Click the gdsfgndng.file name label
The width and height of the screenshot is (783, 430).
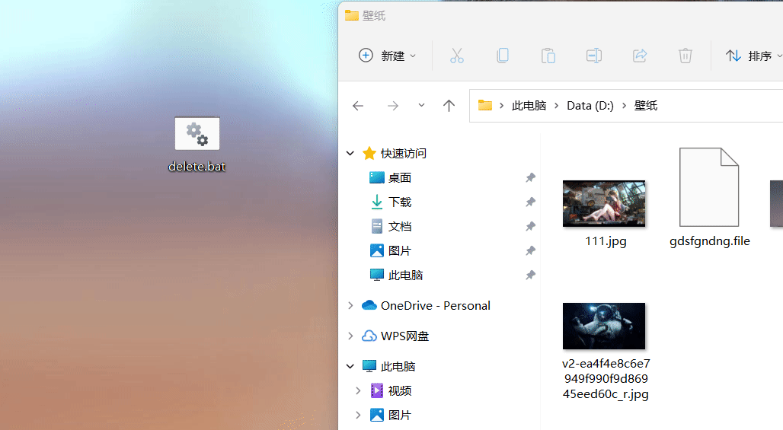click(710, 241)
